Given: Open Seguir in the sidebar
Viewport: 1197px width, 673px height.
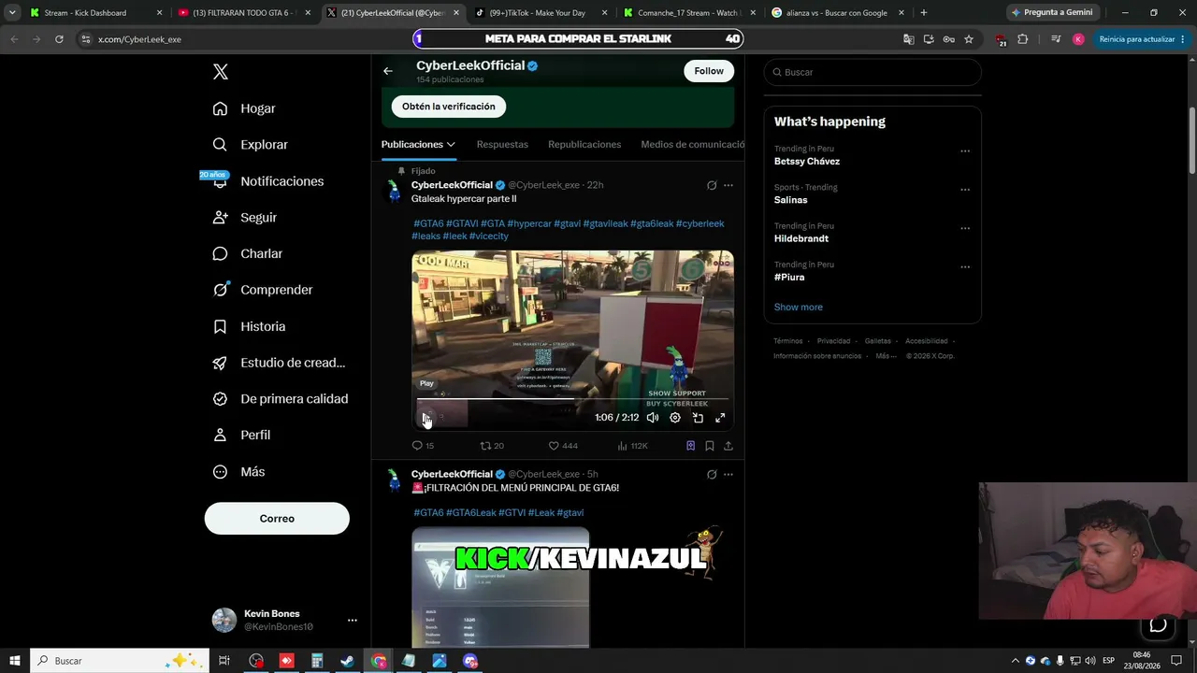Looking at the screenshot, I should [244, 217].
